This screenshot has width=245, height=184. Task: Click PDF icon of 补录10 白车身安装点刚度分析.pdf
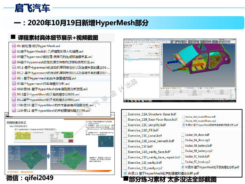click(184, 125)
